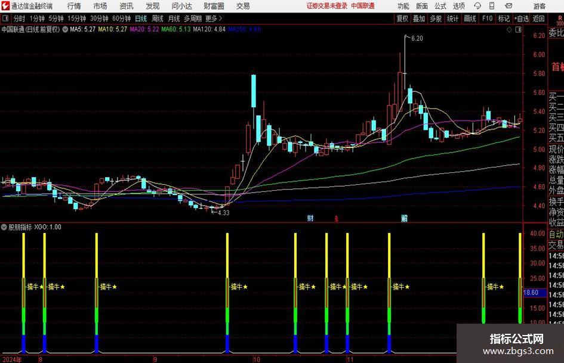Switch to 周线 weekly tab

click(158, 18)
